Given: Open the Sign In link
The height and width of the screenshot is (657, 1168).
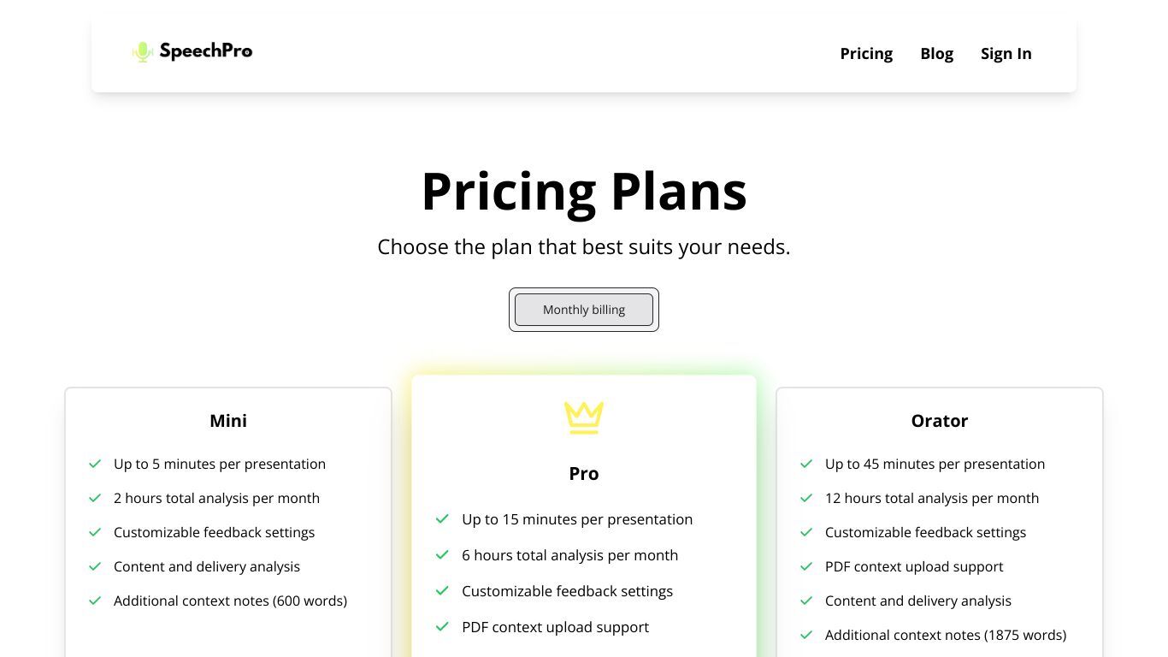Looking at the screenshot, I should 1006,53.
